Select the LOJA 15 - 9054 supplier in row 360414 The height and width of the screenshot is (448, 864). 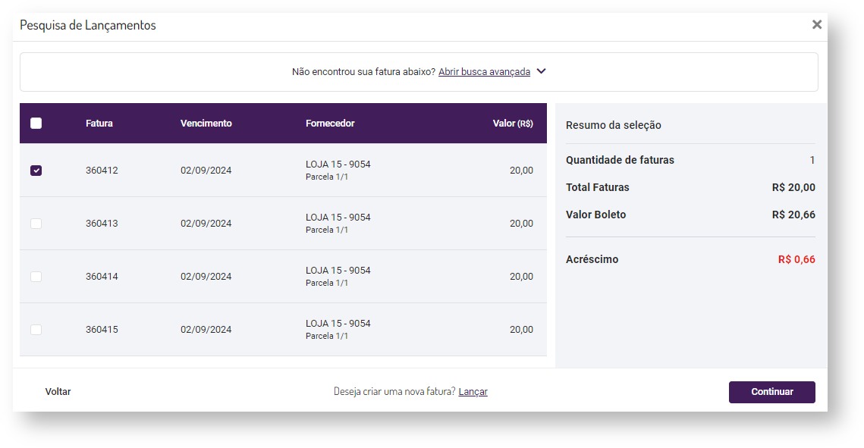(x=338, y=271)
